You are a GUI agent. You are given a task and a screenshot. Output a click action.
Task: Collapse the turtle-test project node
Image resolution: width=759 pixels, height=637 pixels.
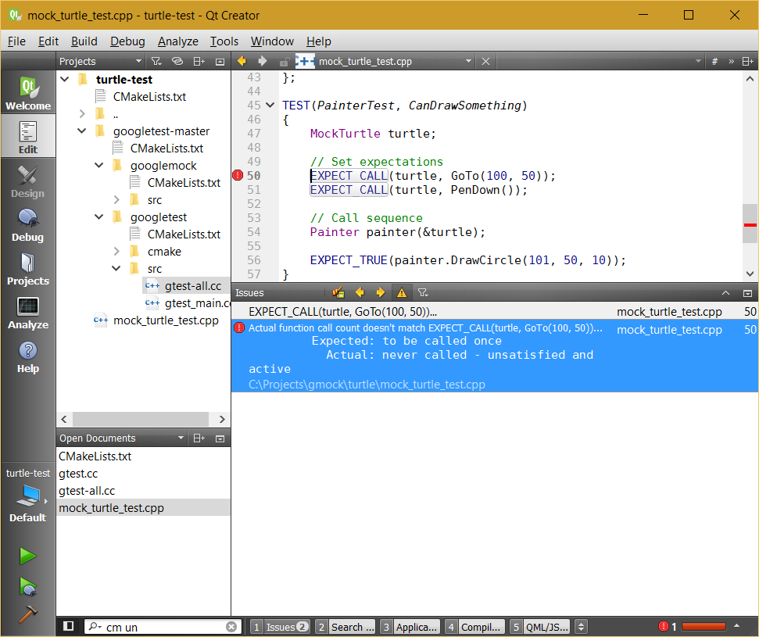coord(65,79)
